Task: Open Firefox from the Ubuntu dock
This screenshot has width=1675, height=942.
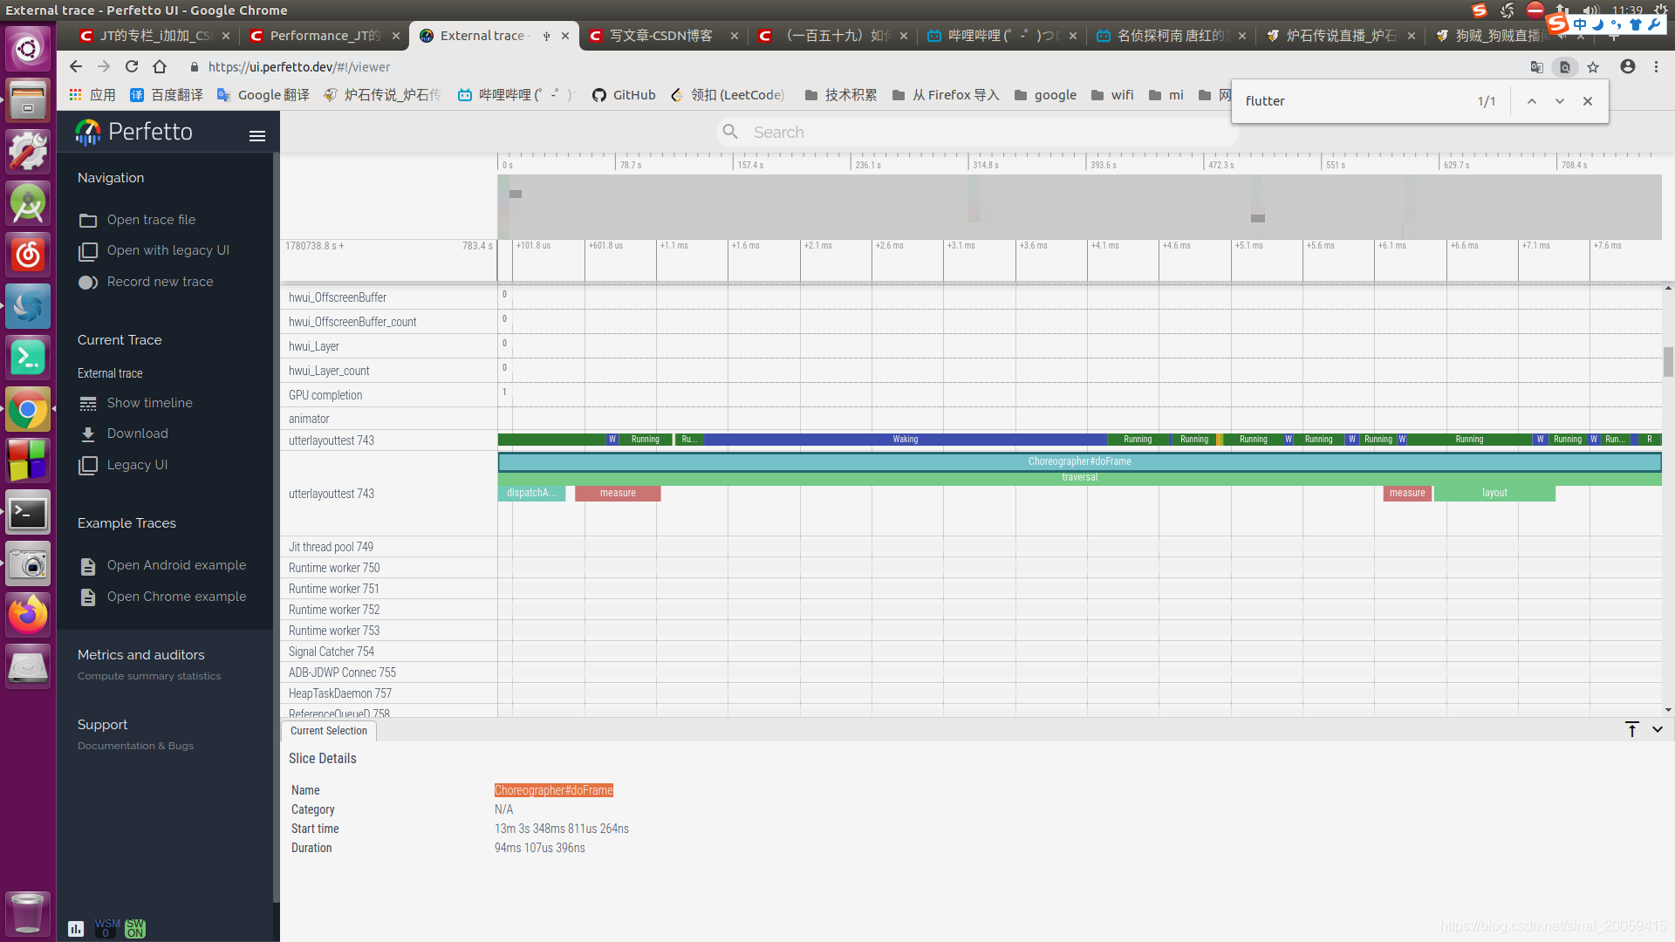Action: [x=28, y=615]
